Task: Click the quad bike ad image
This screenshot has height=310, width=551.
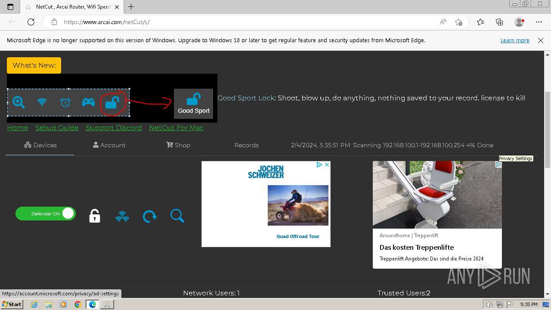Action: 298,205
